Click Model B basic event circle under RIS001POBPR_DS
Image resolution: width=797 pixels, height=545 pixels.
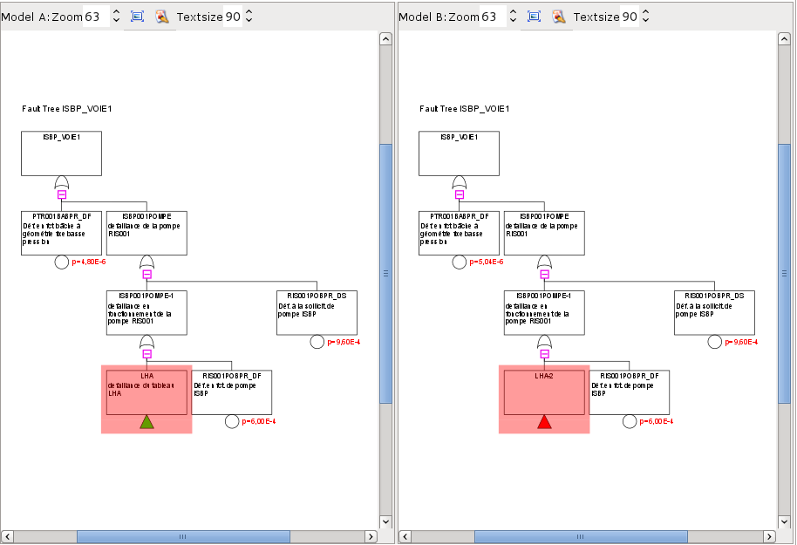(715, 342)
